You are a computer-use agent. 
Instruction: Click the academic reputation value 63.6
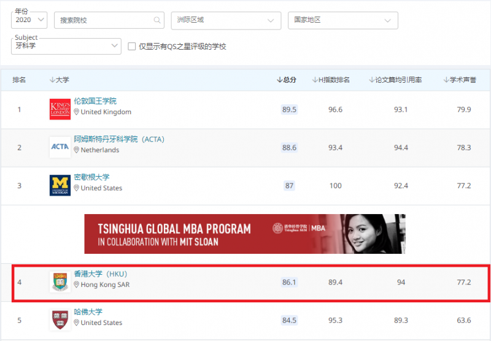click(x=464, y=320)
